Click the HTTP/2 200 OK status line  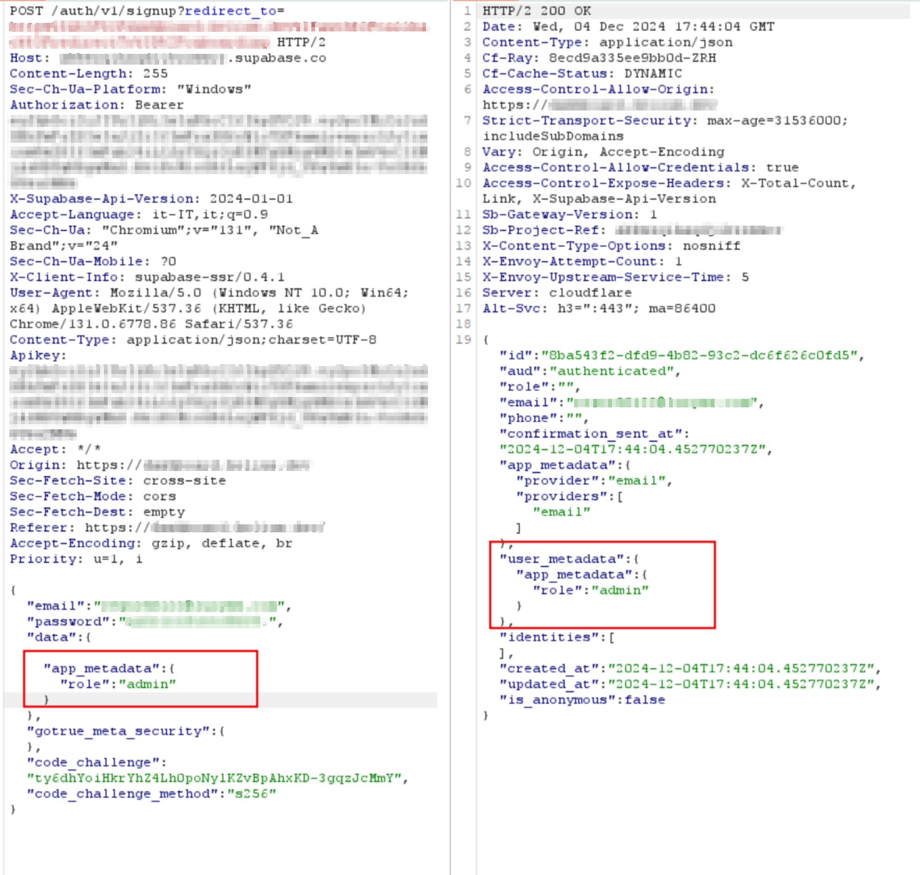(x=537, y=11)
